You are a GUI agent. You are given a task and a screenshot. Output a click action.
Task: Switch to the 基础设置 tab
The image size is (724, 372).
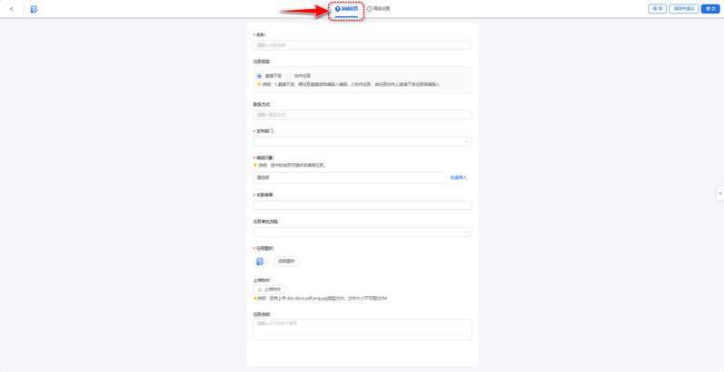(x=347, y=8)
